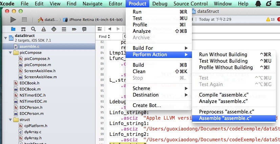Click the Run (play) button in toolbar

[13, 19]
